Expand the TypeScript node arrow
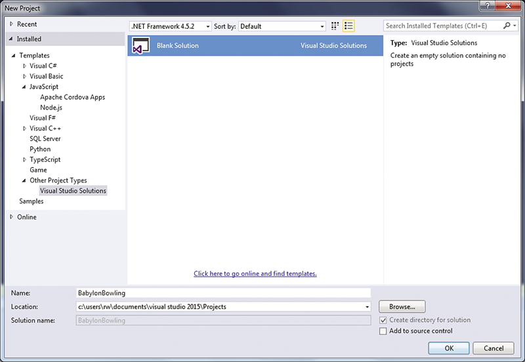The width and height of the screenshot is (525, 362). click(x=24, y=159)
